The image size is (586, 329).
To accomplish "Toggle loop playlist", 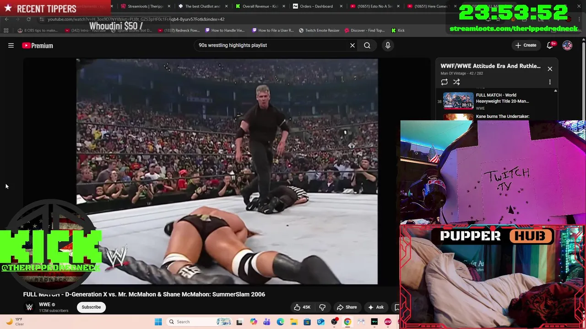I will [x=444, y=82].
